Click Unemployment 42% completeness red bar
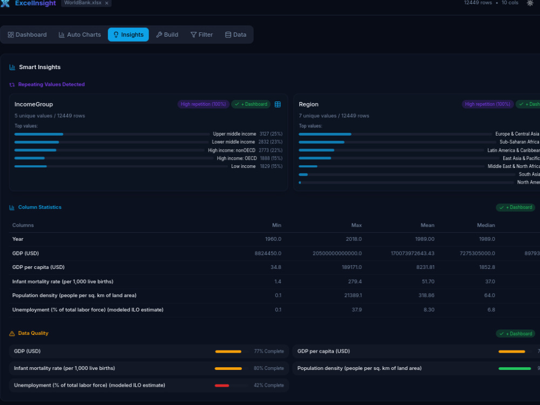 [x=222, y=386]
